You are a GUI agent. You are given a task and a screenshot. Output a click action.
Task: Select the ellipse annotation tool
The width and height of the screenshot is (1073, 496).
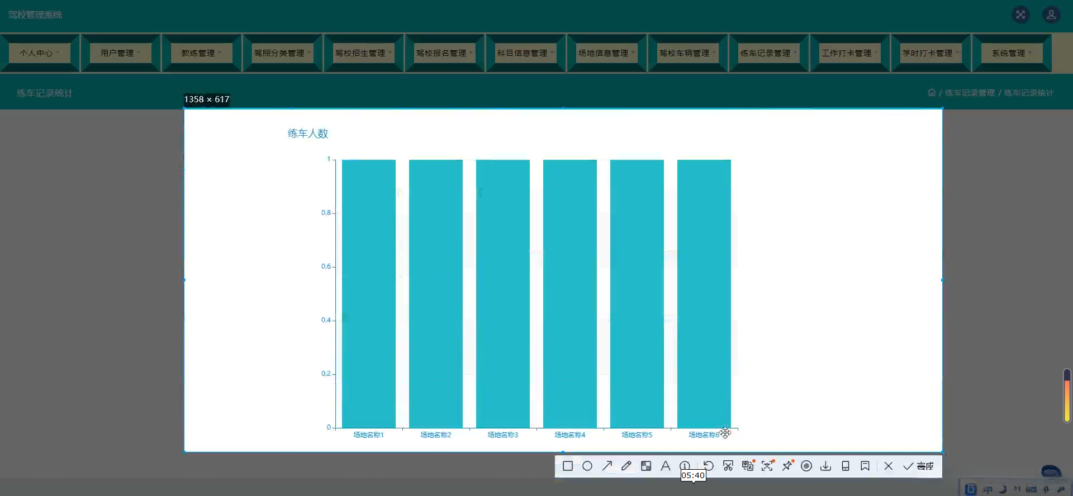(587, 466)
